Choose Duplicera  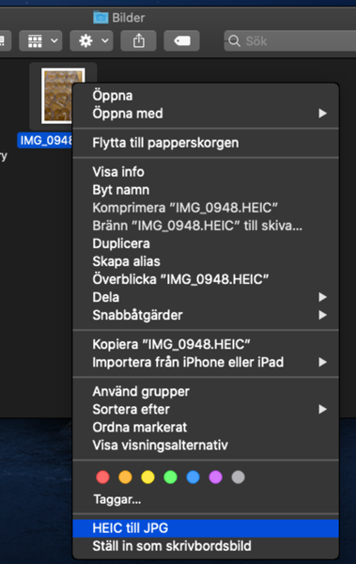(206, 243)
